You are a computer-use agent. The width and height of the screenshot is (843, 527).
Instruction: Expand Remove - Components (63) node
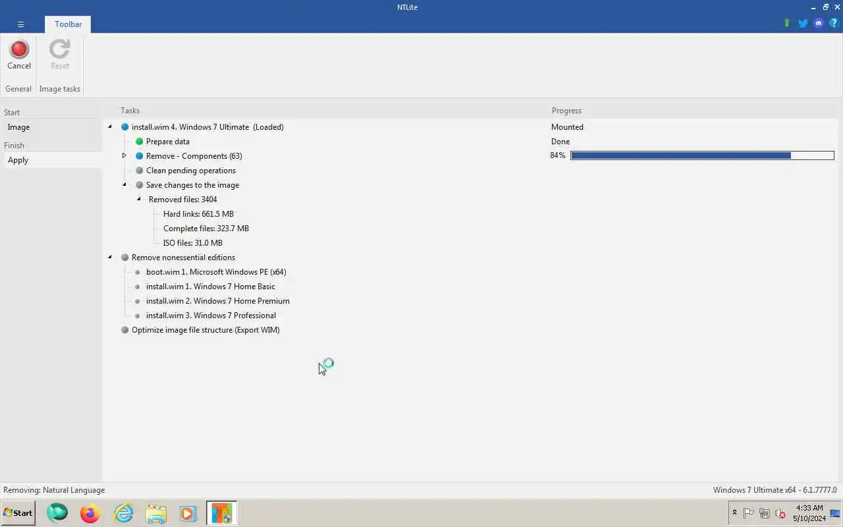pyautogui.click(x=124, y=155)
